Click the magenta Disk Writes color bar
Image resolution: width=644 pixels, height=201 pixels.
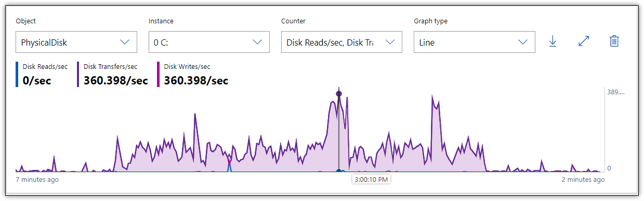tap(158, 75)
